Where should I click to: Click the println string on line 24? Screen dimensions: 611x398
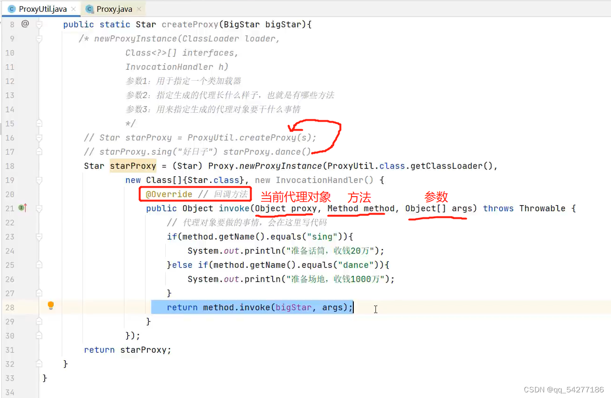[330, 251]
